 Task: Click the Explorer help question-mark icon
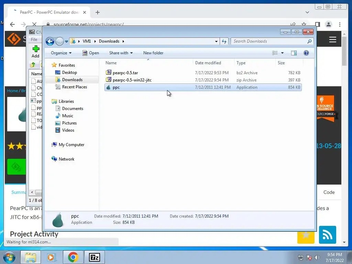306,53
